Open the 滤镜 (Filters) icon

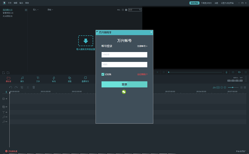point(70,79)
